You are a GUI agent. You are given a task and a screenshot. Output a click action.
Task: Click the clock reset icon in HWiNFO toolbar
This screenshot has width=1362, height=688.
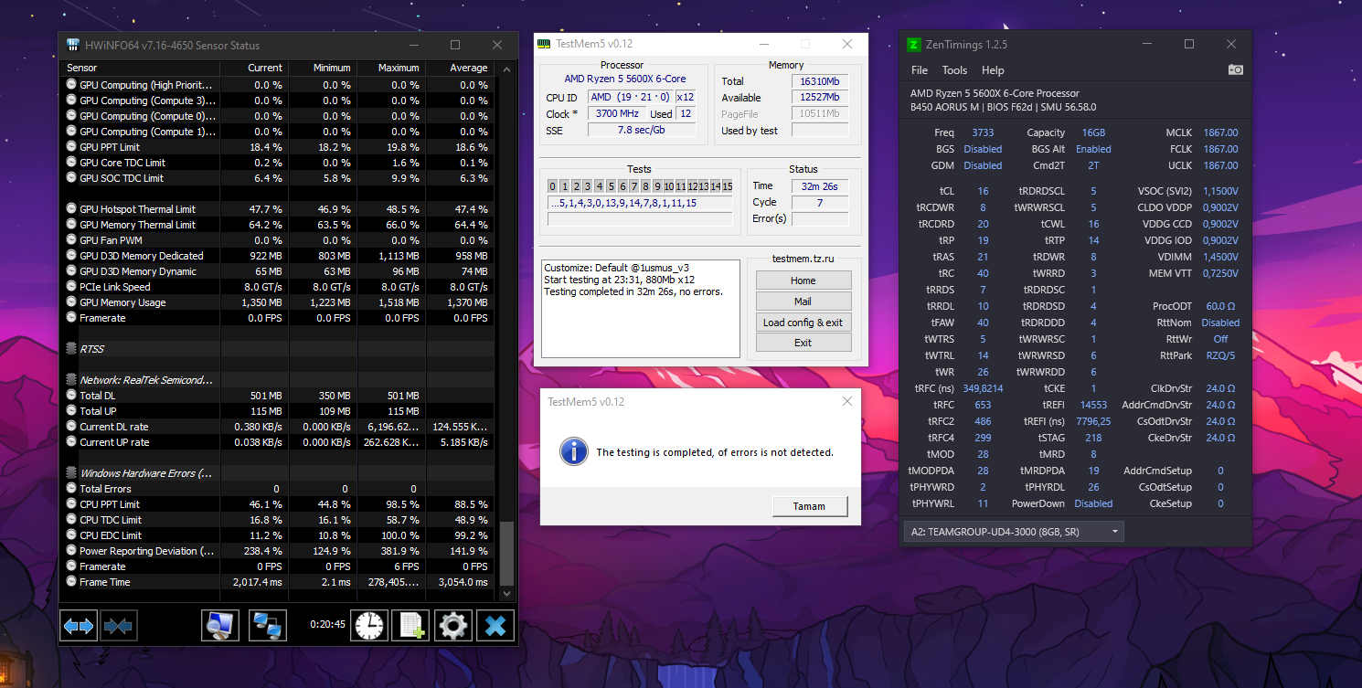[x=369, y=626]
